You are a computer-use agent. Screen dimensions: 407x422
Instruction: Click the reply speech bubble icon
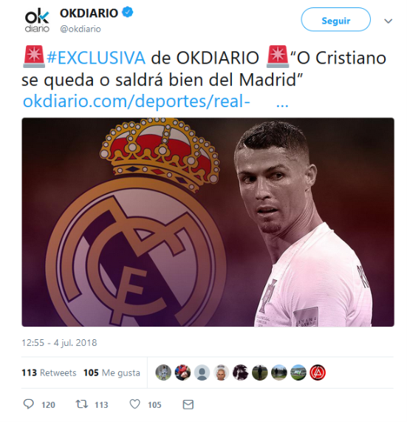[29, 404]
